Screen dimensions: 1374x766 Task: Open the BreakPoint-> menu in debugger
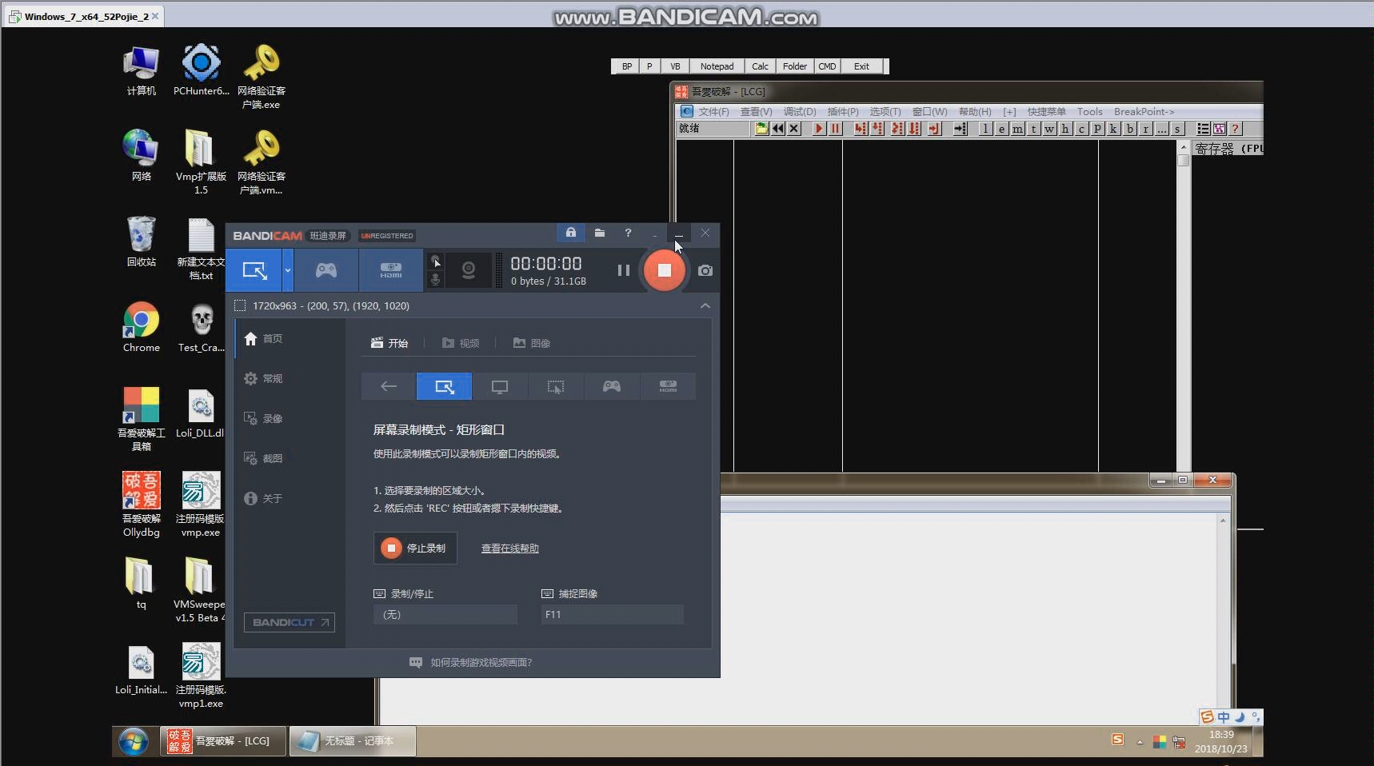point(1144,112)
